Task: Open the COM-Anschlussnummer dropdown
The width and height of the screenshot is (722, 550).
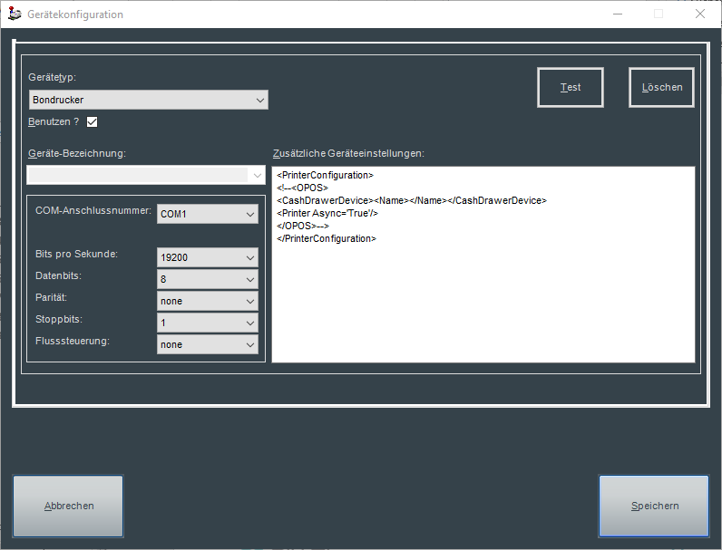Action: 208,214
